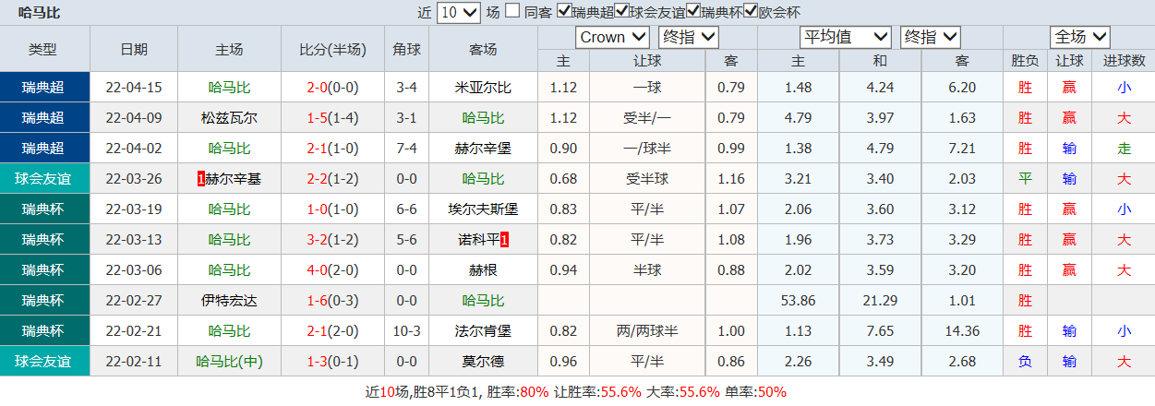Click 球会友谊 league cell in 22-02-11 row
Viewport: 1155px width, 406px height.
[45, 362]
